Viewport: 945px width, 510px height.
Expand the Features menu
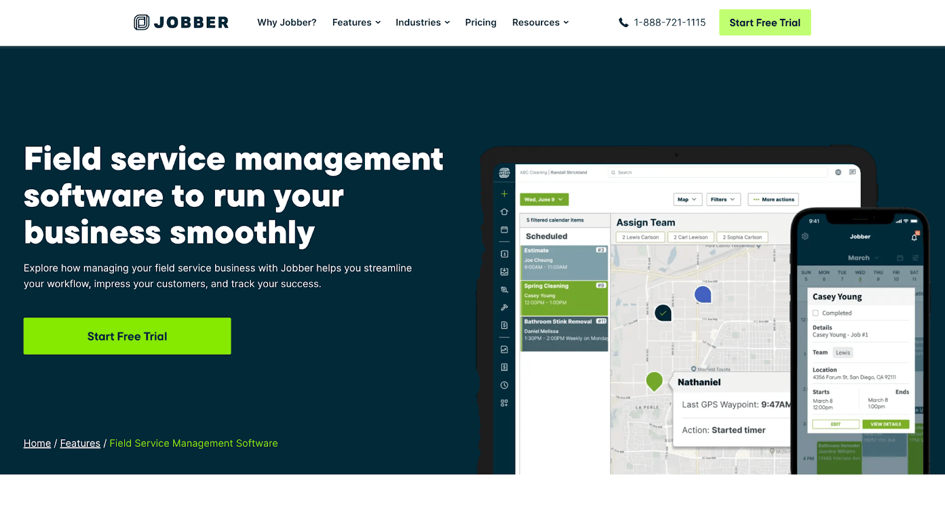356,22
